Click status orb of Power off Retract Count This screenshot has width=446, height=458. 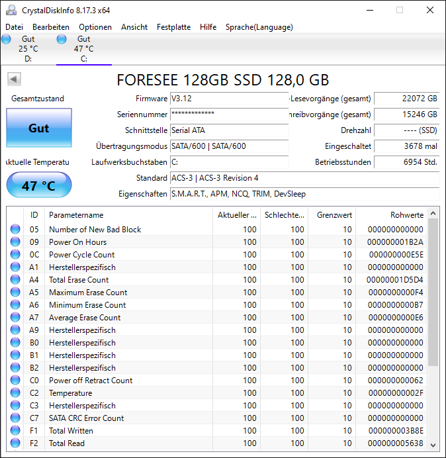15,380
